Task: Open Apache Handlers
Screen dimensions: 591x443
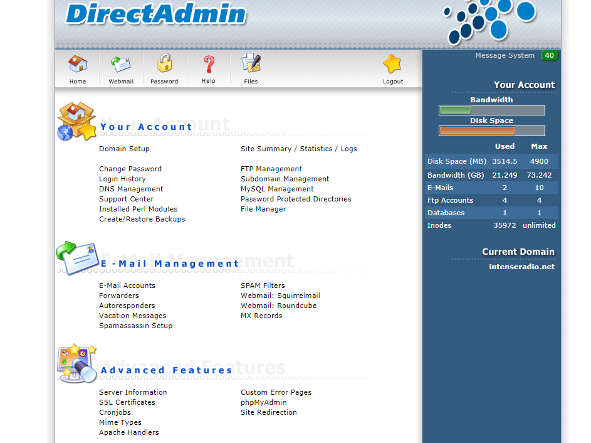Action: (x=129, y=432)
